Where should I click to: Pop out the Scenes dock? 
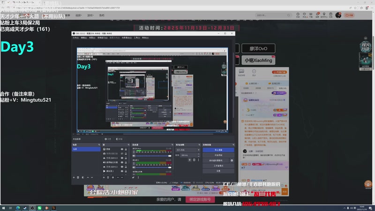pos(99,145)
